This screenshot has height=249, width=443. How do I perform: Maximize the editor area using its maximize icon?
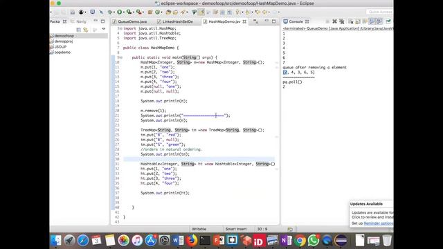pyautogui.click(x=274, y=21)
